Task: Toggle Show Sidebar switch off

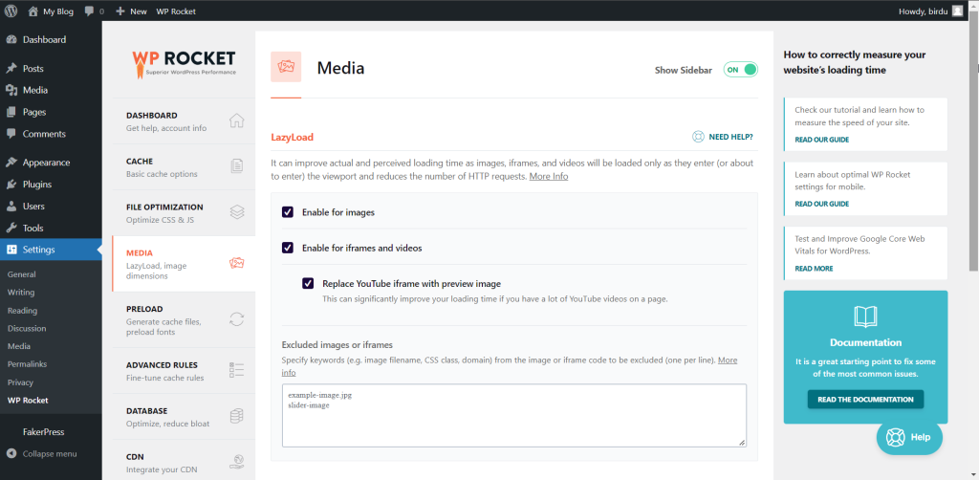Action: pos(741,70)
